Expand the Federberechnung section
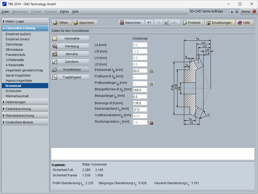This screenshot has width=258, height=194. point(25,109)
